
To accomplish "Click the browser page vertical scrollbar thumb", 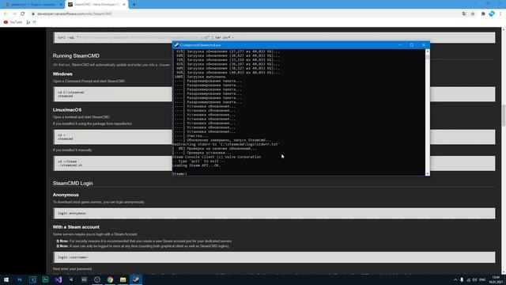I will point(504,116).
